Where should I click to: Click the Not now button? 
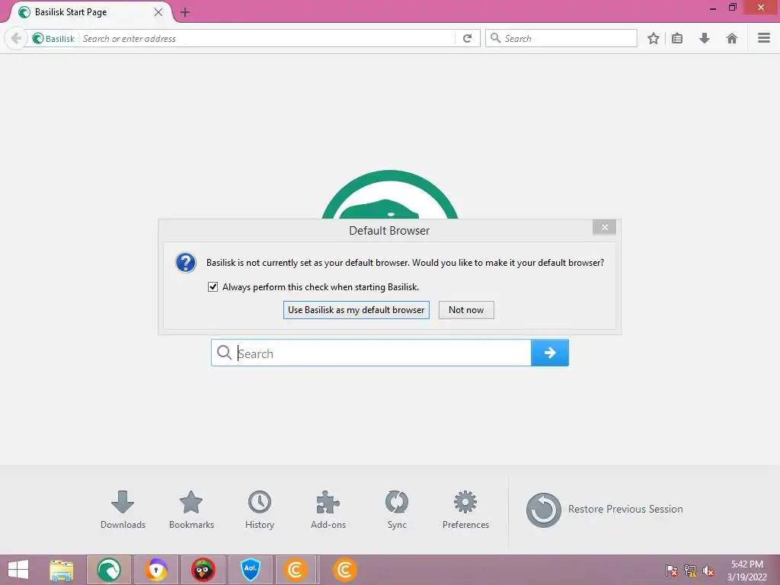[x=466, y=310]
